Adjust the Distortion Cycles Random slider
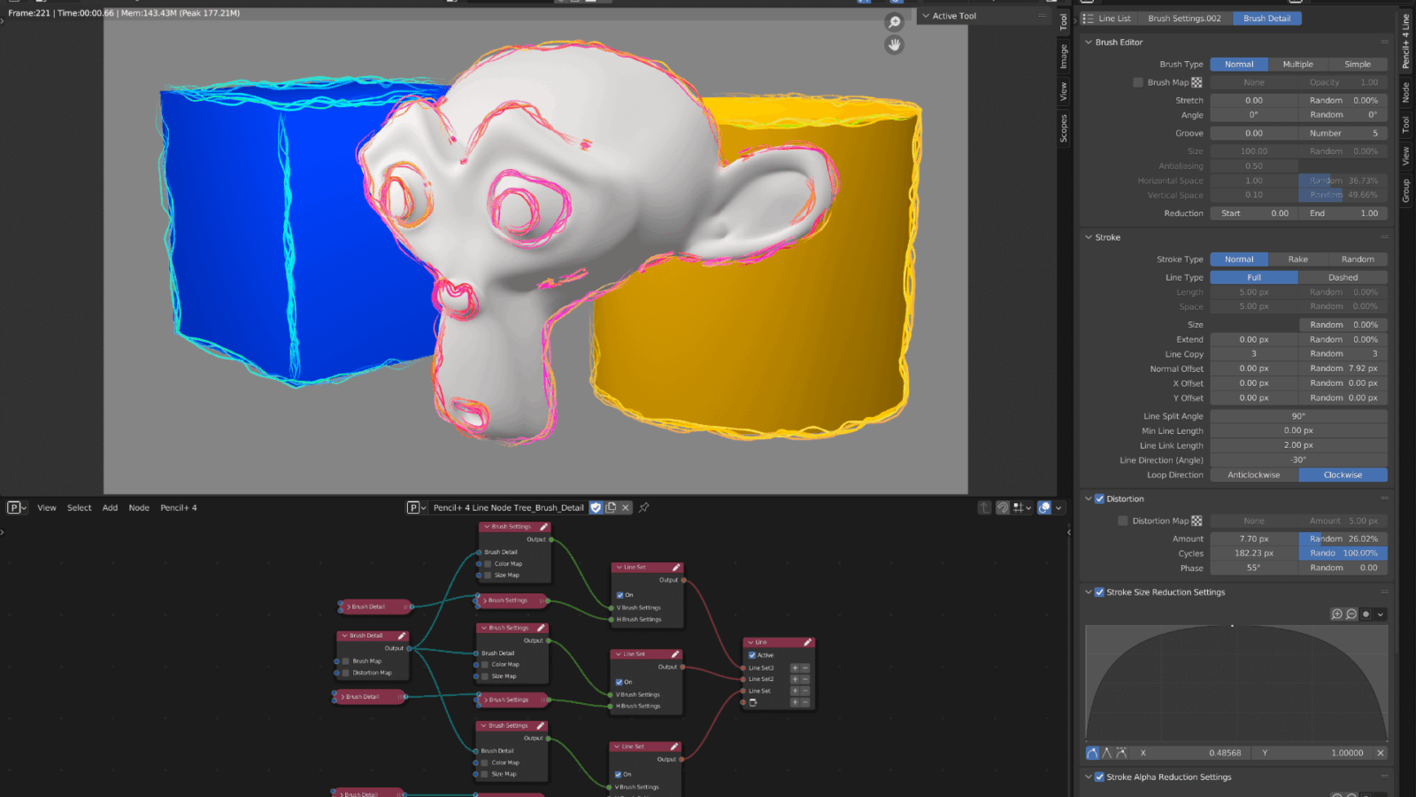 (1343, 553)
